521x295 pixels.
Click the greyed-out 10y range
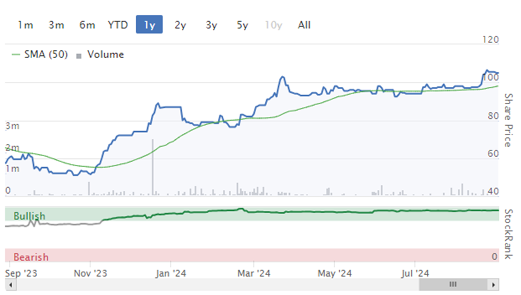273,25
